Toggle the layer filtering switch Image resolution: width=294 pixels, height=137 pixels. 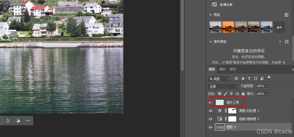click(x=269, y=78)
